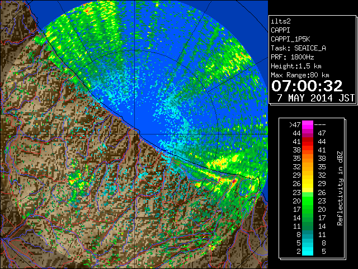Click the 'PRF: 1800Hz' text
The height and width of the screenshot is (269, 358).
[292, 57]
